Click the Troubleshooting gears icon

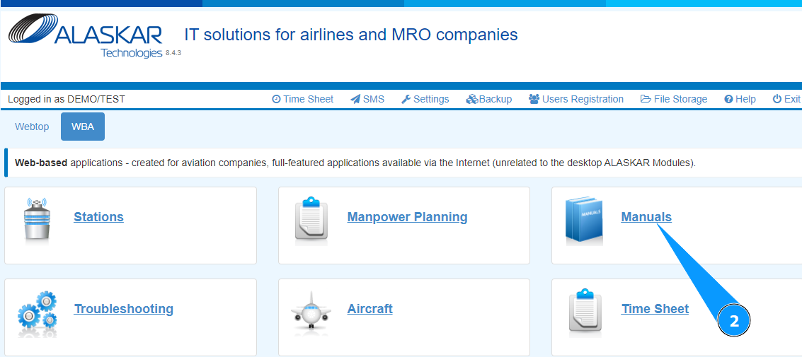point(36,312)
